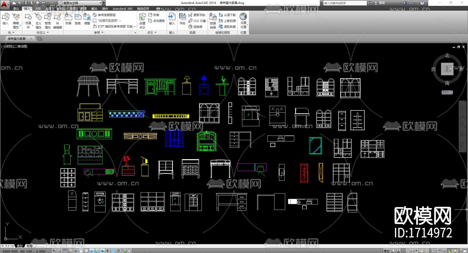Open the Autodesk 360 ribbon tab

(x=122, y=9)
